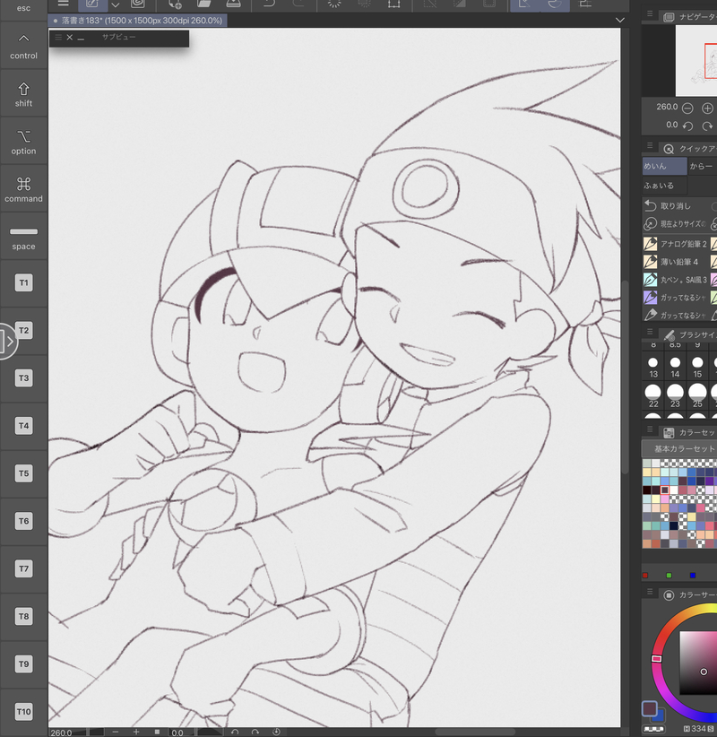Open the quick access panel menu icon
This screenshot has height=737, width=717.
(x=650, y=146)
